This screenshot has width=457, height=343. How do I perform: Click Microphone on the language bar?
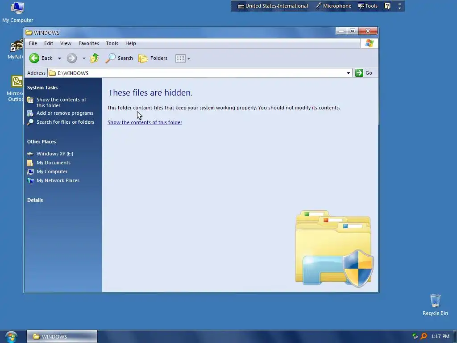[x=334, y=6]
